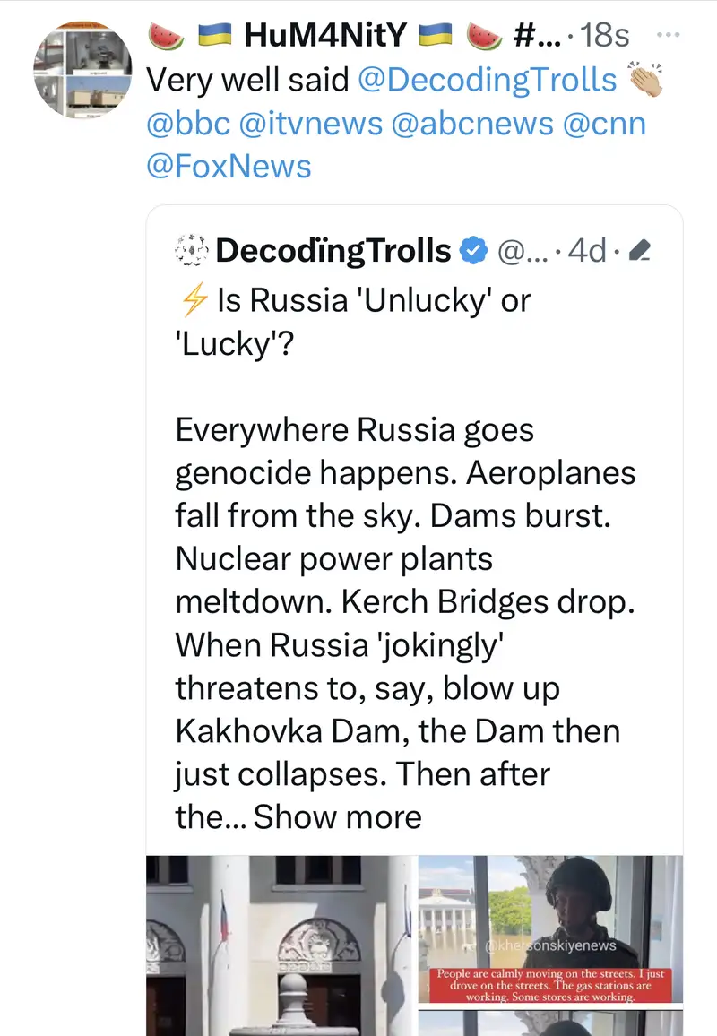Tap the DecodingTrolls quoted tweet avatar

[190, 251]
